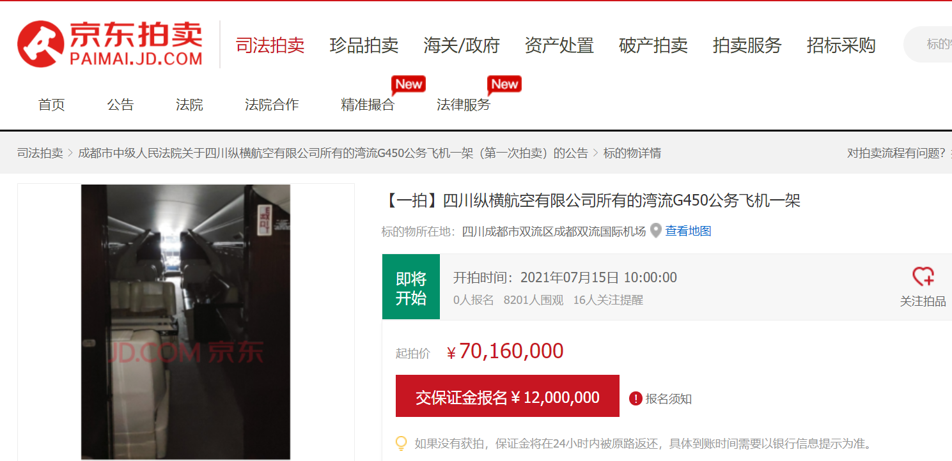This screenshot has height=461, width=952.
Task: Go to the 海关/政府 section
Action: click(x=462, y=45)
